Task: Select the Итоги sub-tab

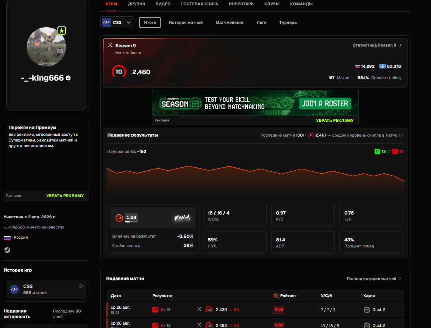Action: click(x=150, y=22)
